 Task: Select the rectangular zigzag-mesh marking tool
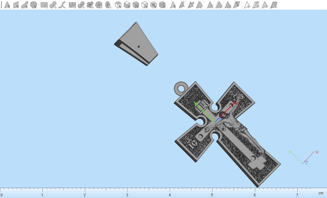point(72,5)
